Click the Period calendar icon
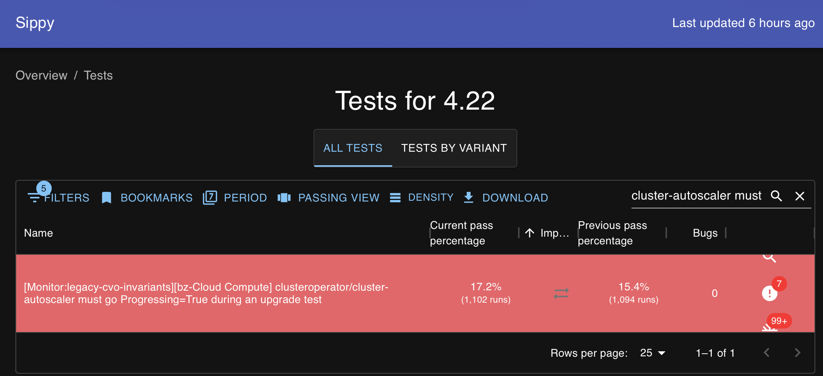 (210, 198)
